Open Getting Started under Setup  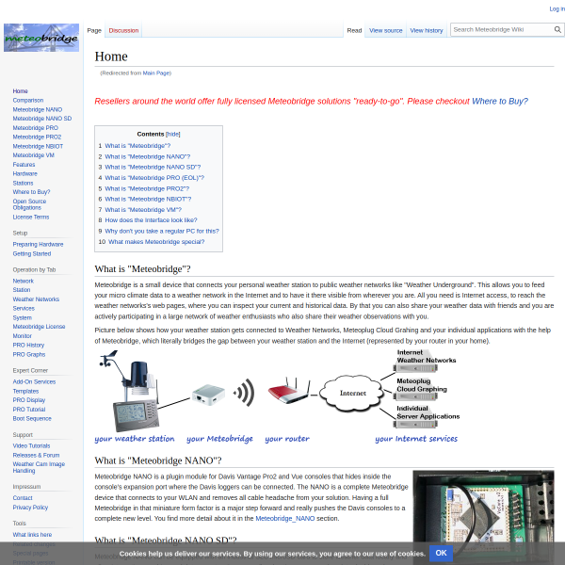[x=32, y=254]
